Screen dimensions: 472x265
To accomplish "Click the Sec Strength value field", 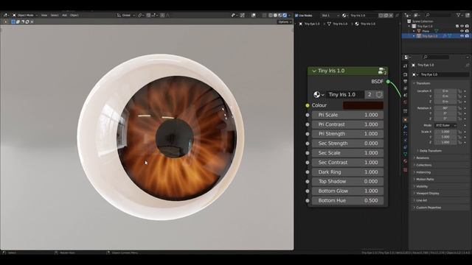I will coord(347,144).
